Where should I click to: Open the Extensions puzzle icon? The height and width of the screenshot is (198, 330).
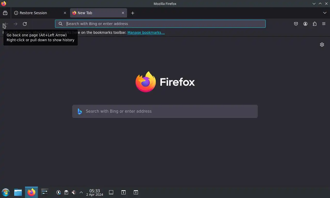click(315, 24)
